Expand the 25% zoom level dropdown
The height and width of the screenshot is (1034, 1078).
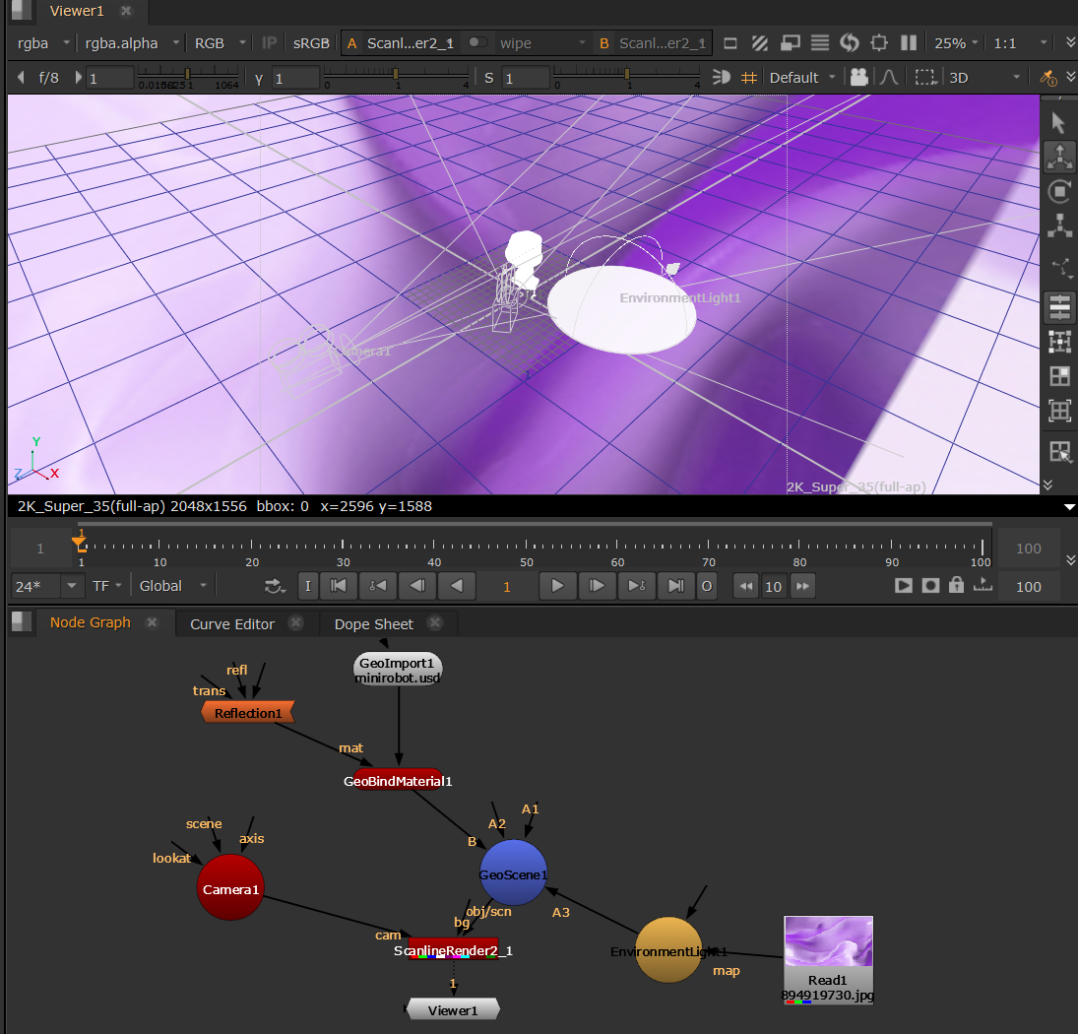[956, 43]
